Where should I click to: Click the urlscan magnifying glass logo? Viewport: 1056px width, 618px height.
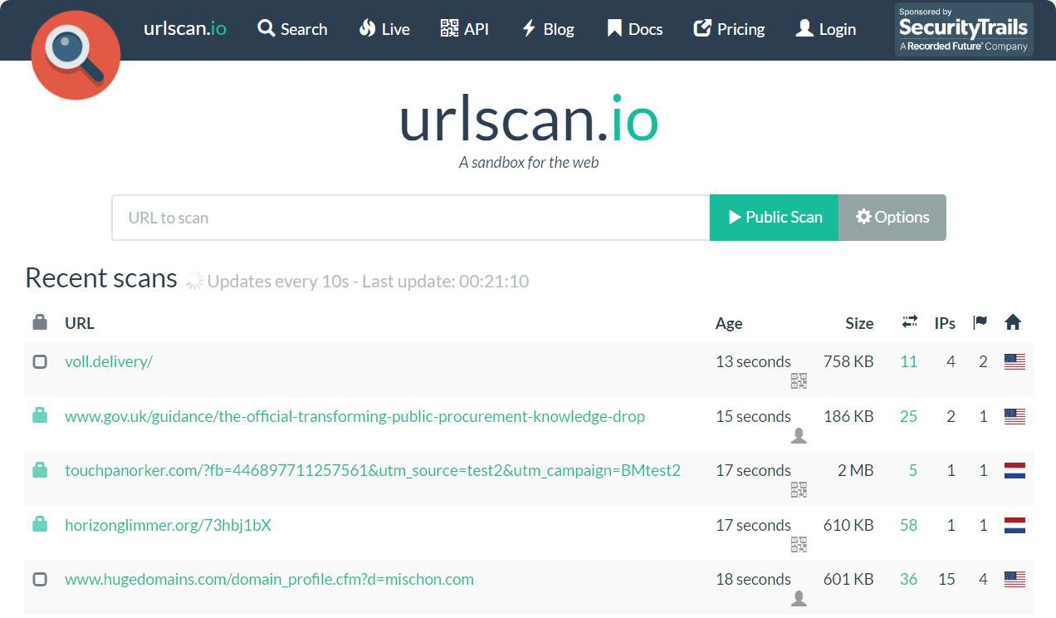[x=76, y=56]
